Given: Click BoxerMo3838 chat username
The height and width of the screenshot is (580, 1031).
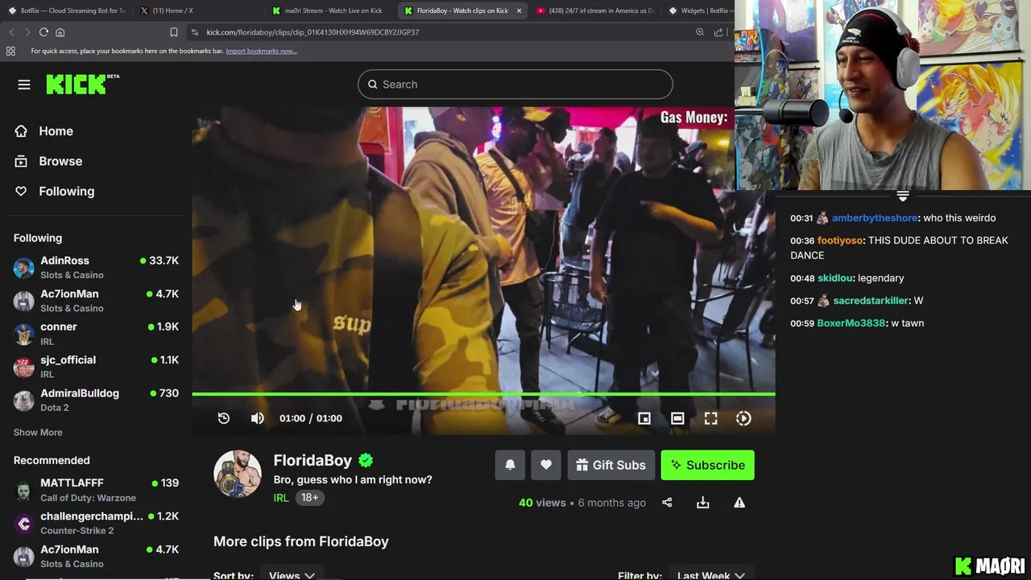Looking at the screenshot, I should click(x=851, y=323).
